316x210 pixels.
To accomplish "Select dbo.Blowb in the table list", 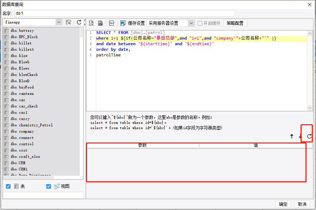I will [x=20, y=62].
